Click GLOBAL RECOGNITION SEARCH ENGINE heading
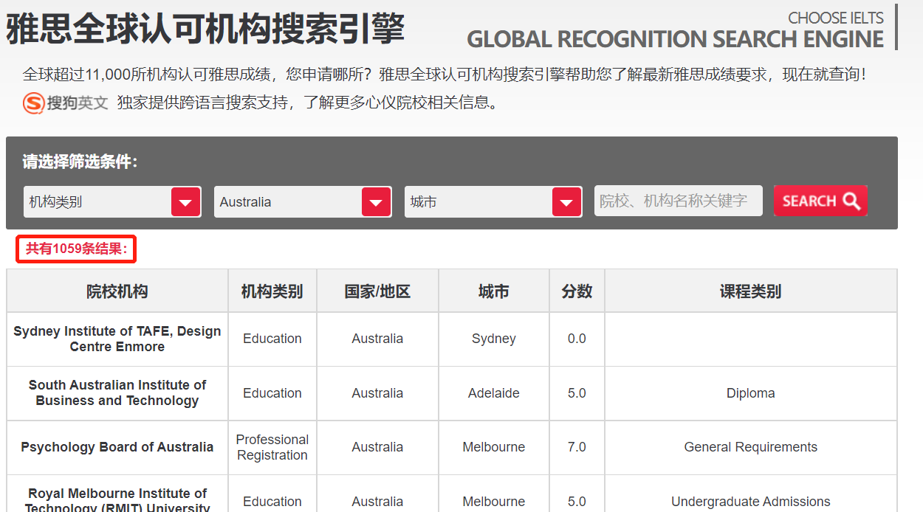Screen dimensions: 923x512 click(x=675, y=39)
